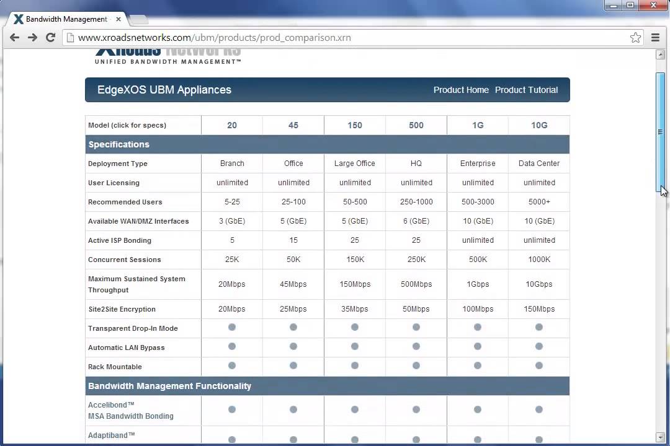Click the Specifications section header

pyautogui.click(x=328, y=144)
